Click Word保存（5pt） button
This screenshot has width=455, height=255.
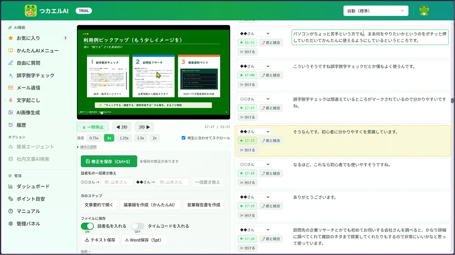pyautogui.click(x=144, y=240)
